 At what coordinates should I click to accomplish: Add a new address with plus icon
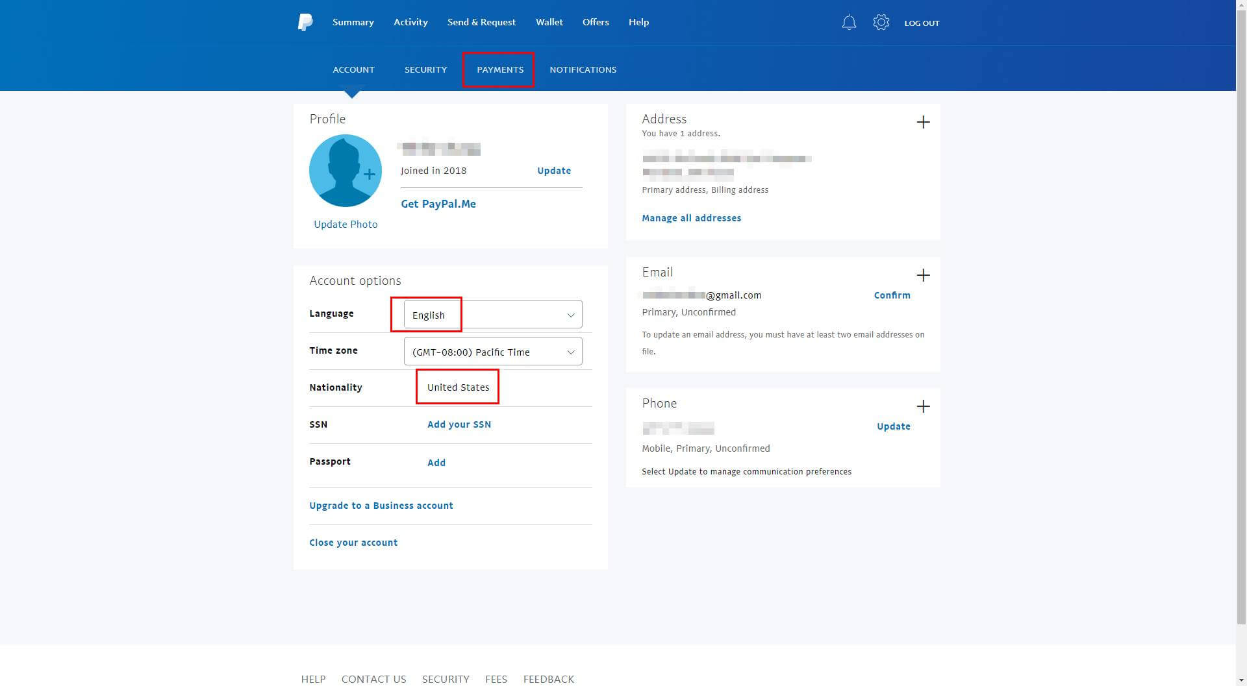[923, 122]
